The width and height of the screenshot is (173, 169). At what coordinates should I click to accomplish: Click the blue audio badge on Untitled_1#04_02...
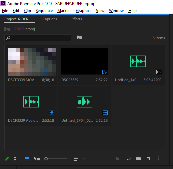105,113
